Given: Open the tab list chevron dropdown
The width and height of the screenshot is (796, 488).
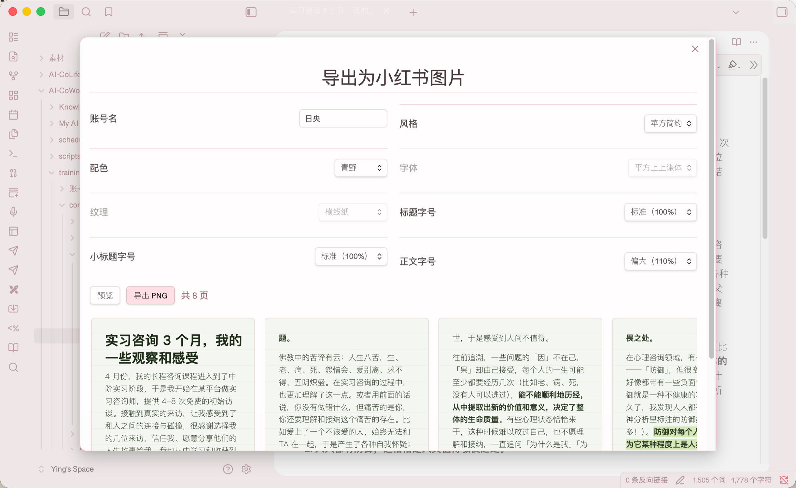Looking at the screenshot, I should click(x=736, y=12).
